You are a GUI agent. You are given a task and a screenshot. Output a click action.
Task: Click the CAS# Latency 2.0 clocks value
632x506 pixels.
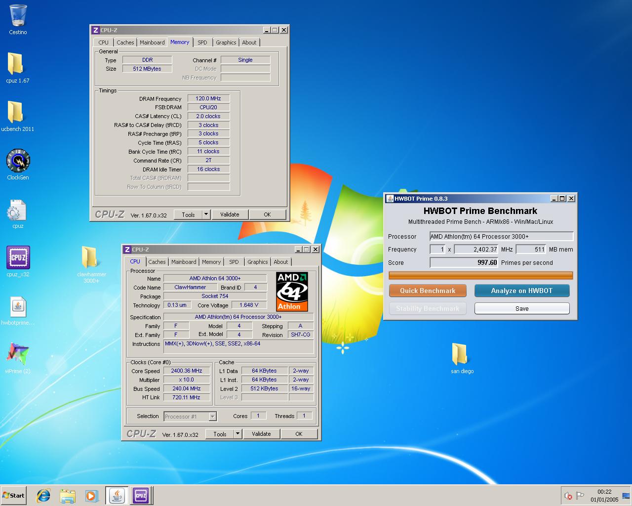208,116
